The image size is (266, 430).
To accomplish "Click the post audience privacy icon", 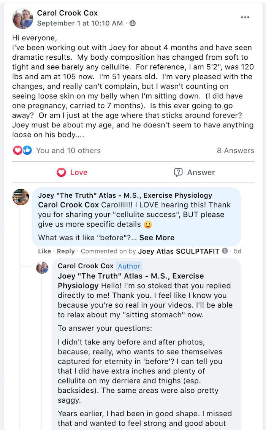I will pos(133,24).
